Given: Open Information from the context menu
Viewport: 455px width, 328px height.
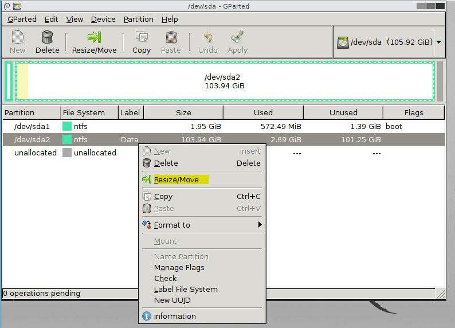Looking at the screenshot, I should point(202,316).
